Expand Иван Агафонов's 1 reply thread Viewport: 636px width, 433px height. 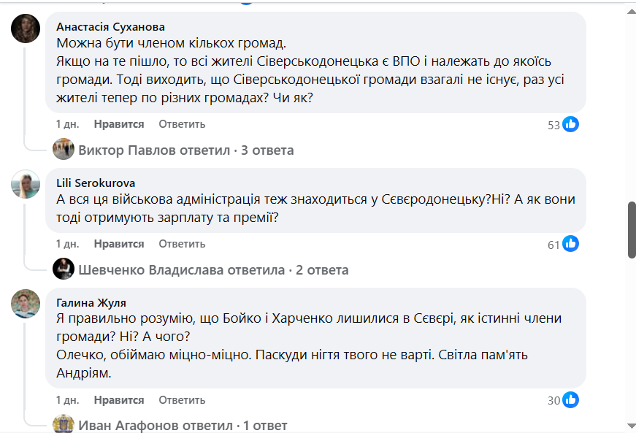(x=183, y=425)
